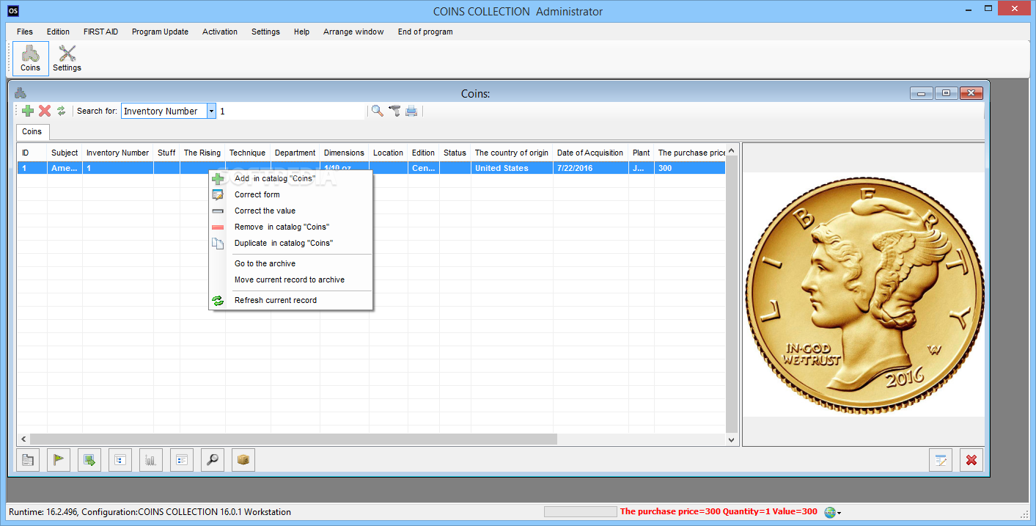Open the Coins catalog toolbar button

coord(31,59)
